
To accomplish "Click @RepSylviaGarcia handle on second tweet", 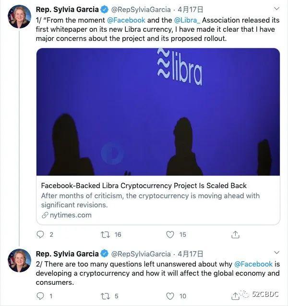I will coord(141,254).
